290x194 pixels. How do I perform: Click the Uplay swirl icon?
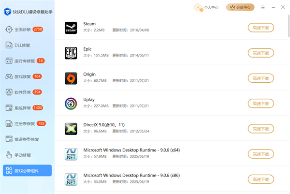[x=71, y=103]
